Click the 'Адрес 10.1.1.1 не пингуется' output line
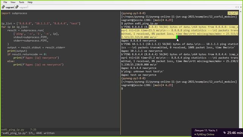This screenshot has height=137, width=243. pyautogui.click(x=142, y=51)
